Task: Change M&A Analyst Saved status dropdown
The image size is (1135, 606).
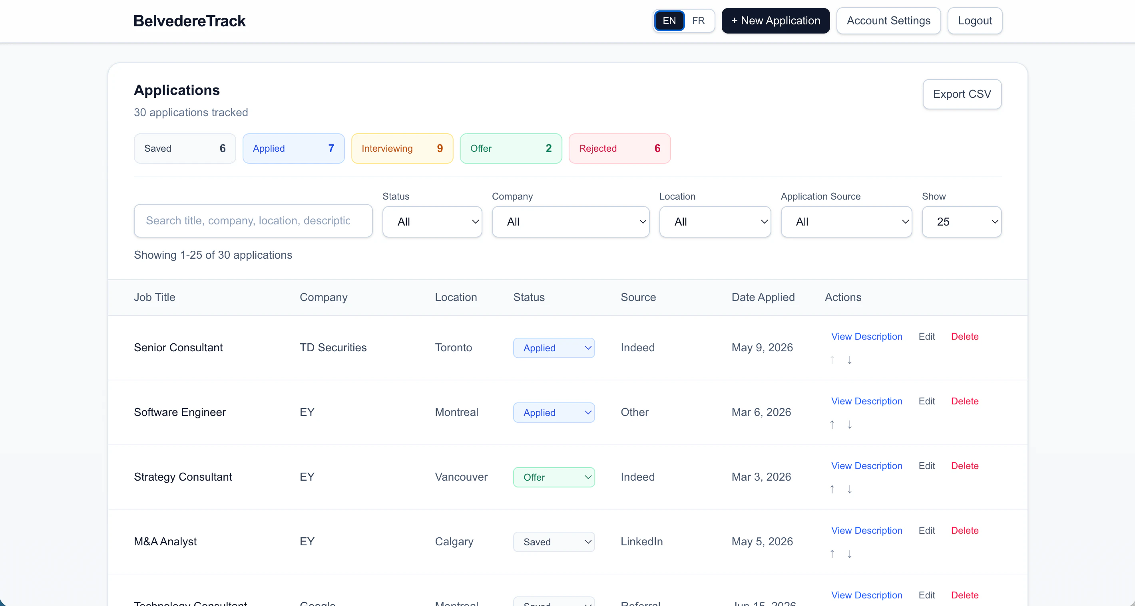Action: 554,542
